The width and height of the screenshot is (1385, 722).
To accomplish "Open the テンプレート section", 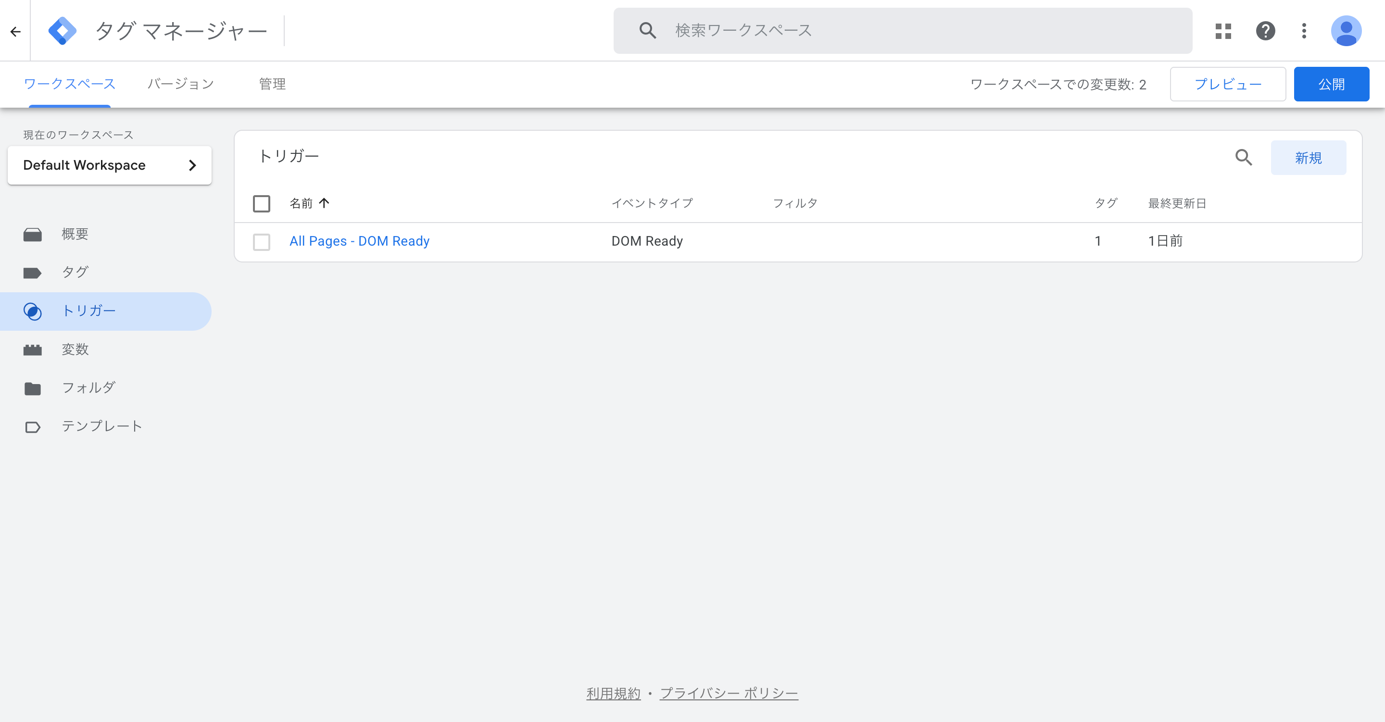I will tap(101, 426).
